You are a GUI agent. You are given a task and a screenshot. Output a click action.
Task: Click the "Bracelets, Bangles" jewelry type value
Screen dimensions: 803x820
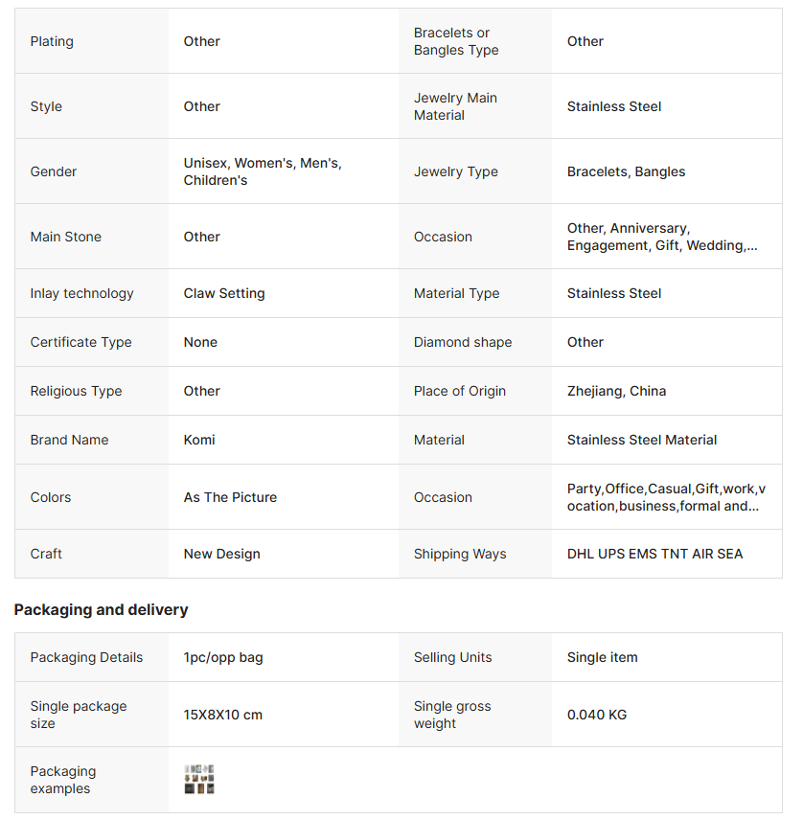coord(626,172)
